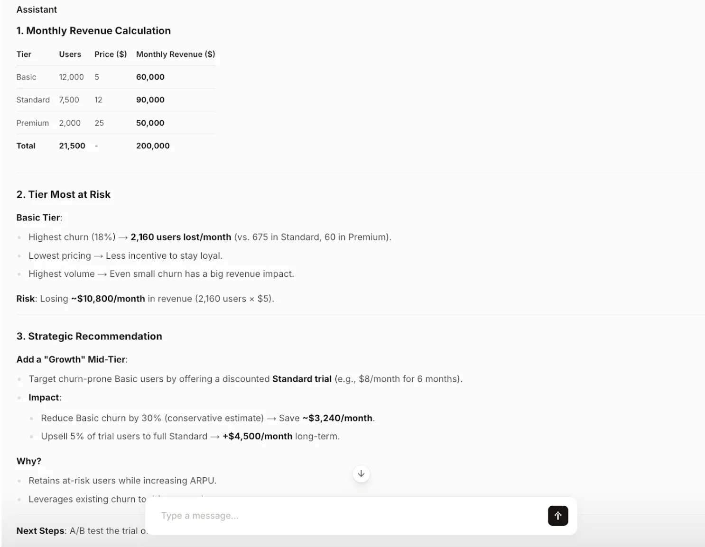
Task: Click the 200,000 total revenue cell
Action: [153, 146]
